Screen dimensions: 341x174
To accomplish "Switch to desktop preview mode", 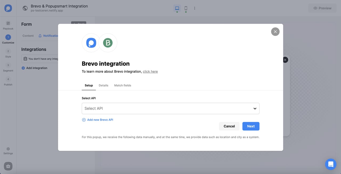I will (x=177, y=8).
